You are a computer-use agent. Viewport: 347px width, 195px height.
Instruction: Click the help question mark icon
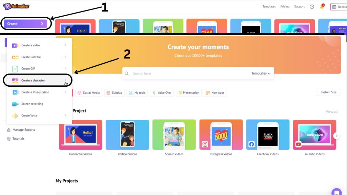coord(312,7)
